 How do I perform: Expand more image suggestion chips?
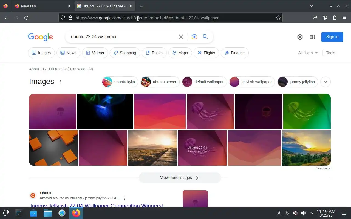[325, 82]
